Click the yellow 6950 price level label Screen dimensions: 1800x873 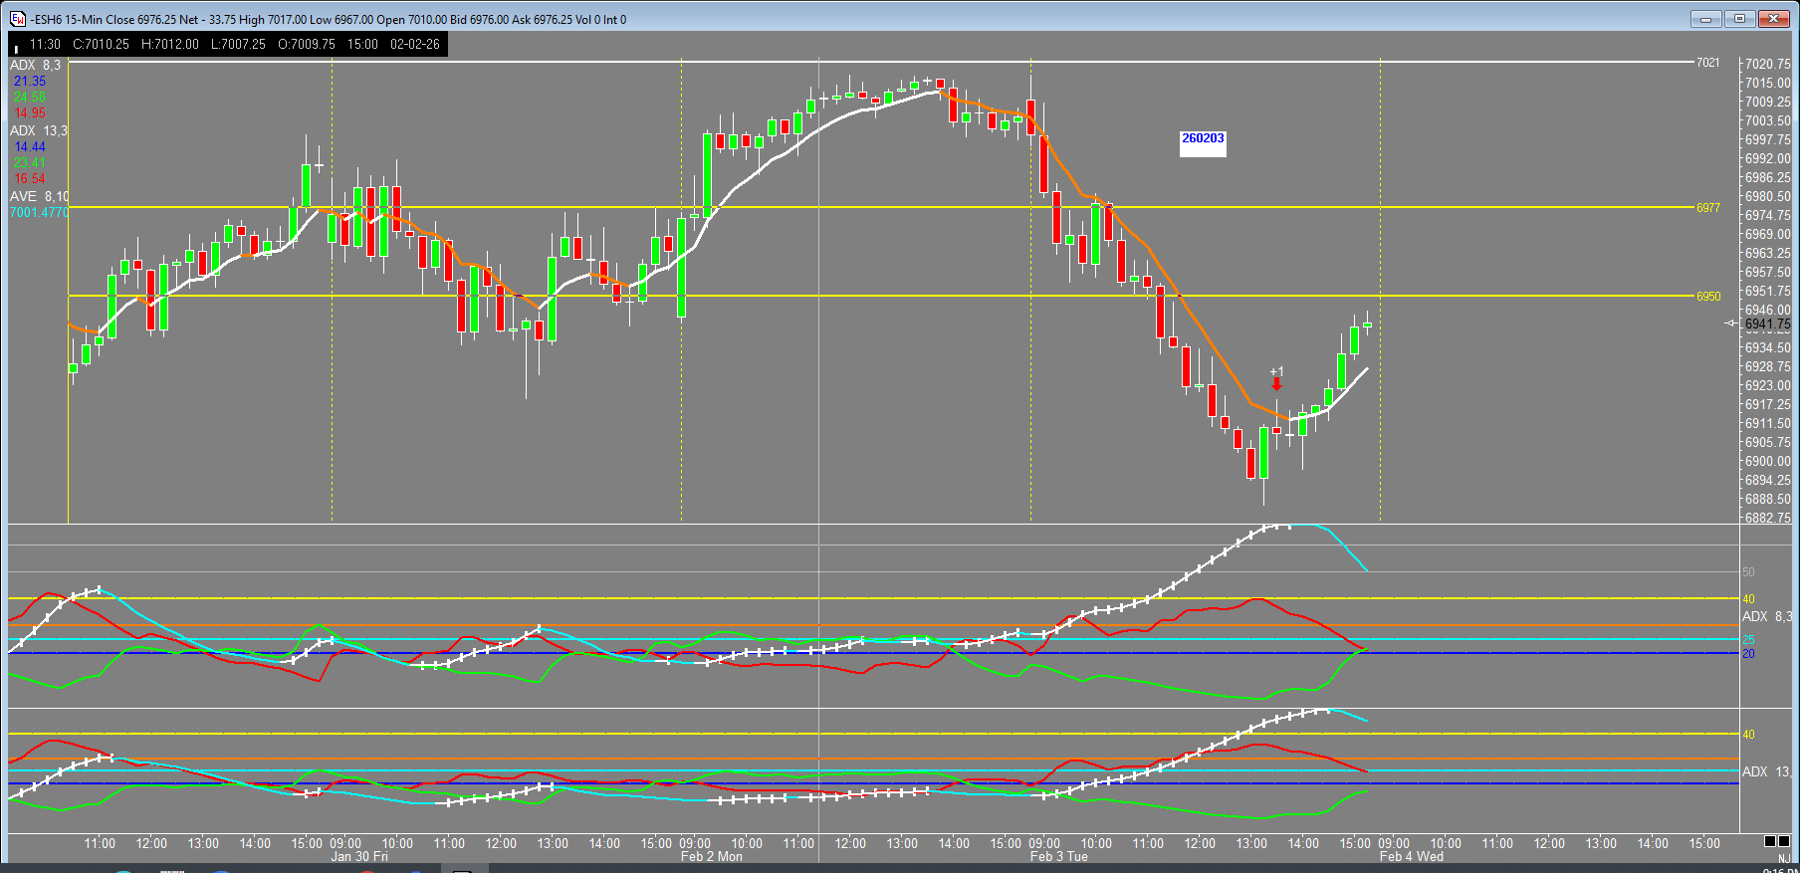point(1707,297)
